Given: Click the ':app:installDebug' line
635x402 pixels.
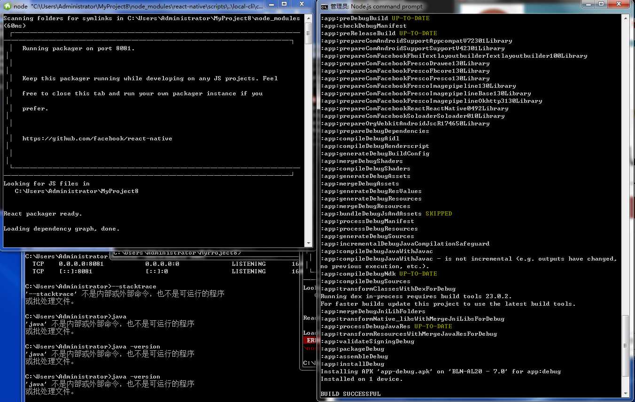Looking at the screenshot, I should click(352, 364).
